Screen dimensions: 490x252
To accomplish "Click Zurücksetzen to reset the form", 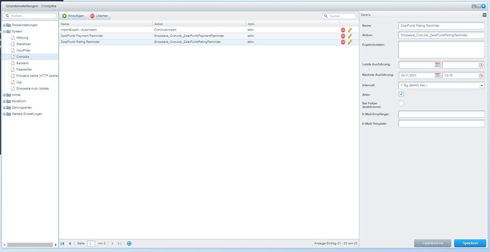I will click(433, 243).
